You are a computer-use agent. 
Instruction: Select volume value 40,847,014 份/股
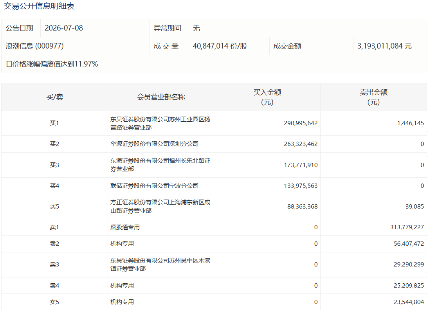pyautogui.click(x=220, y=46)
